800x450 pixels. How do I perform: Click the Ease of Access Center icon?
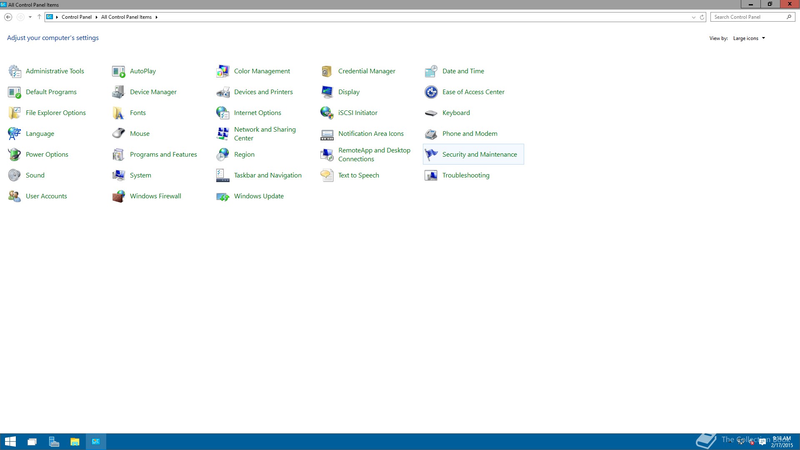pyautogui.click(x=431, y=92)
